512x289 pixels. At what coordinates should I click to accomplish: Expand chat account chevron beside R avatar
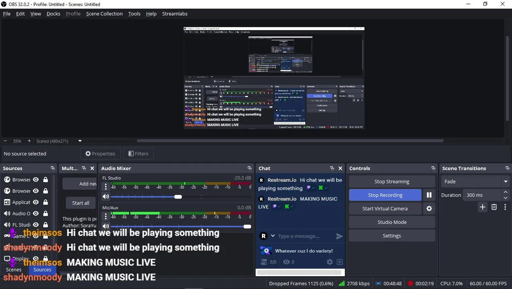tap(273, 236)
